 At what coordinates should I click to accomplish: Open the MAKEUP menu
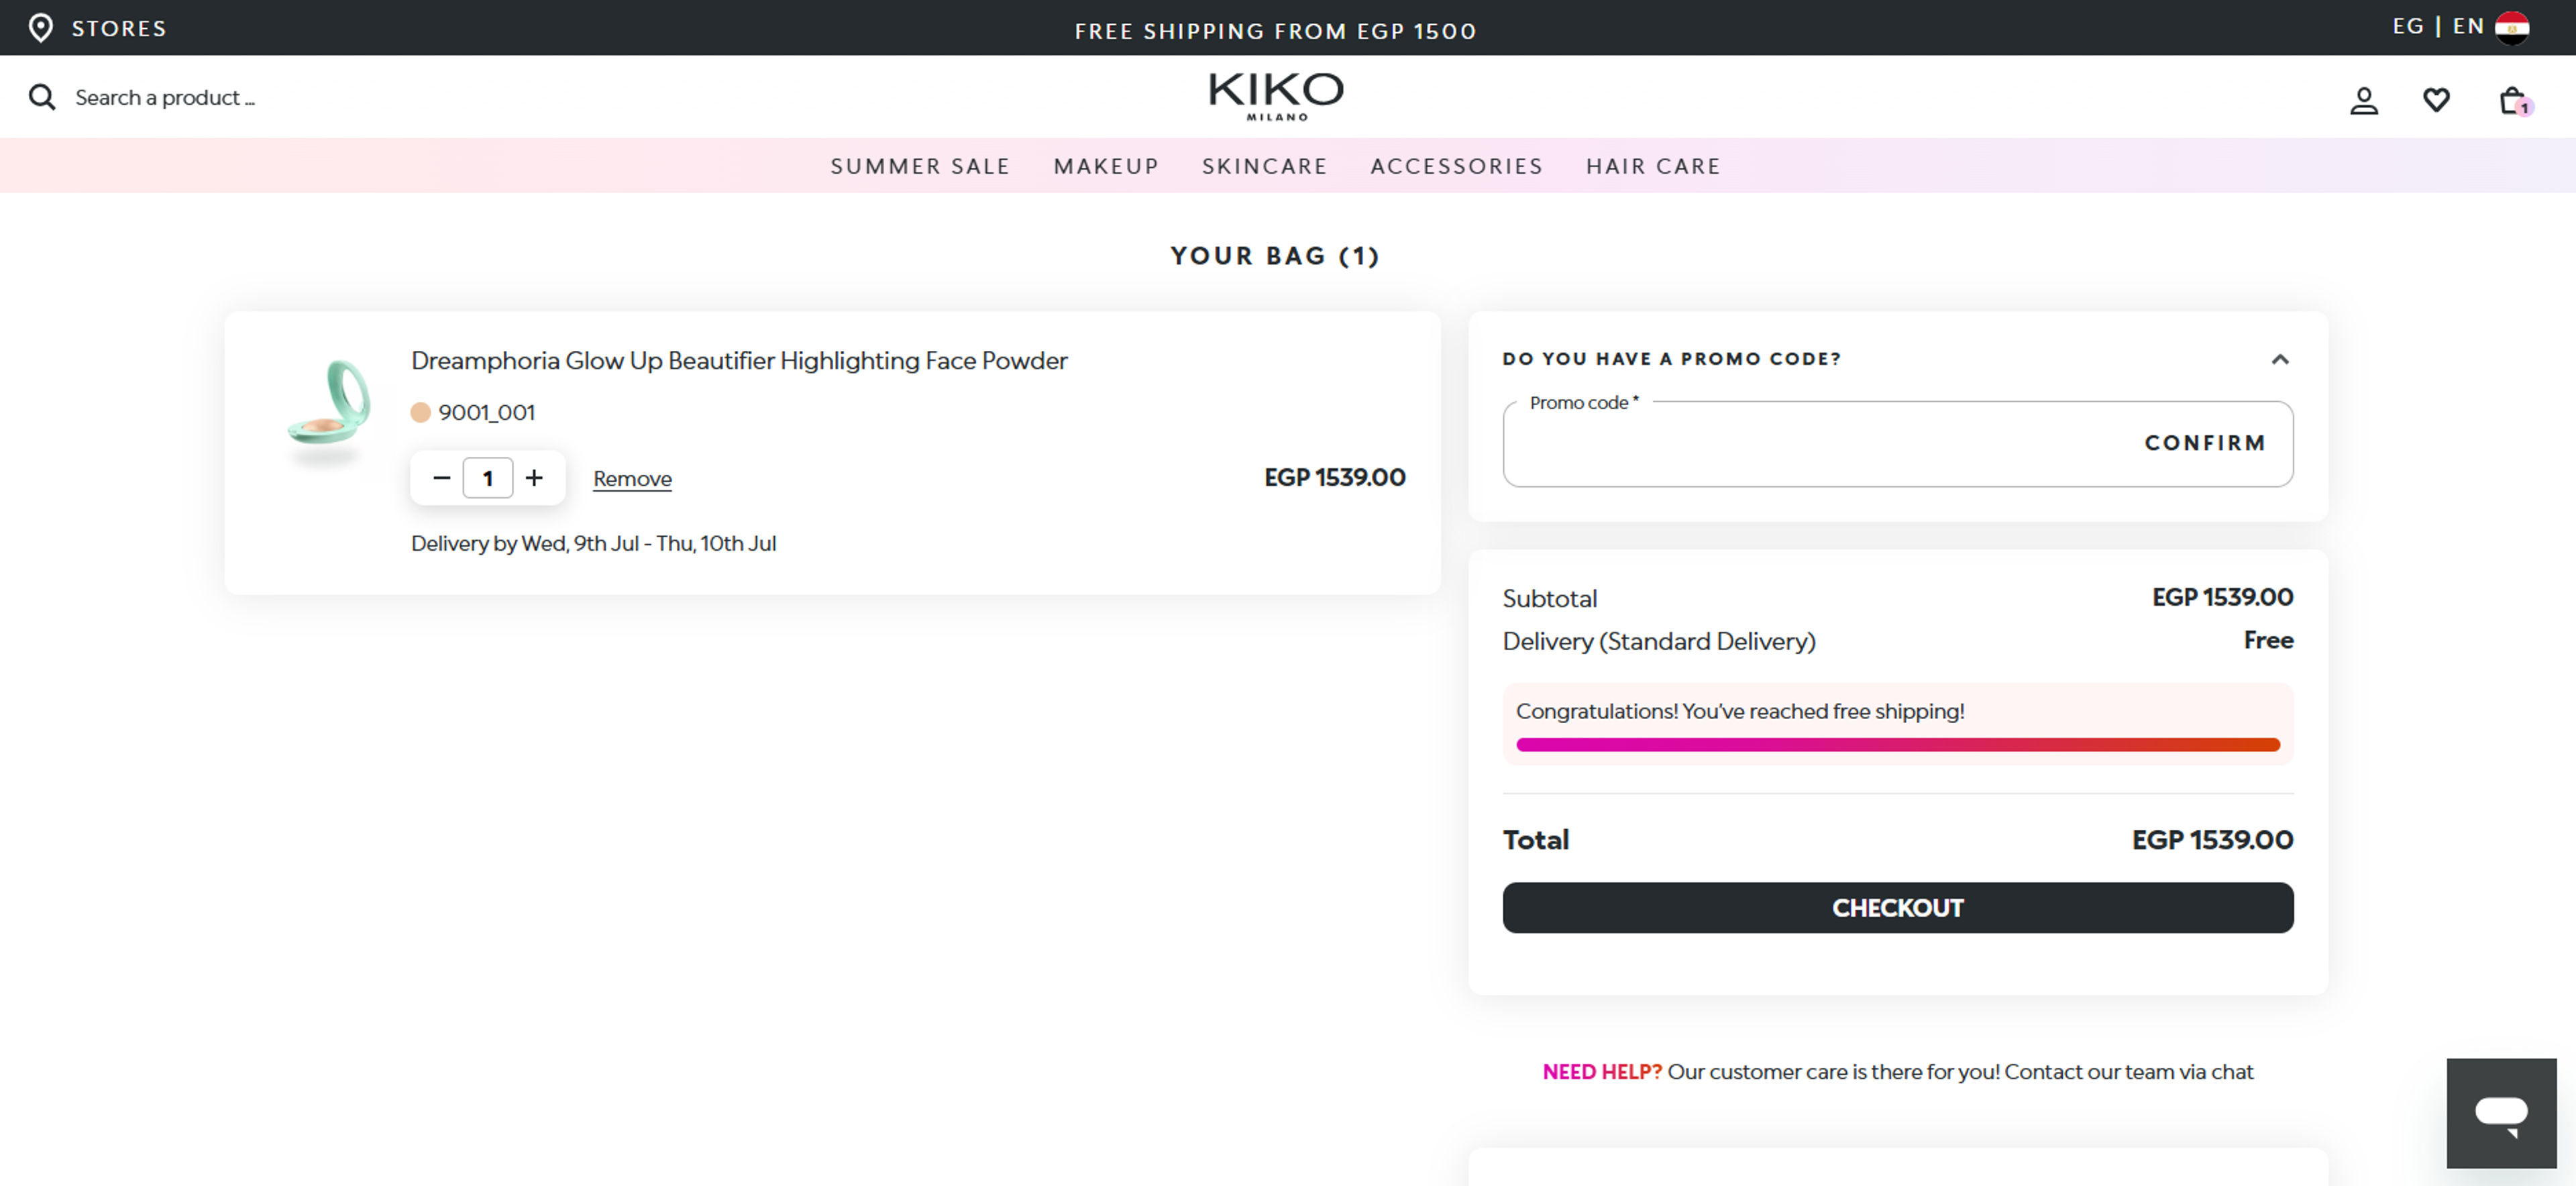click(1105, 166)
